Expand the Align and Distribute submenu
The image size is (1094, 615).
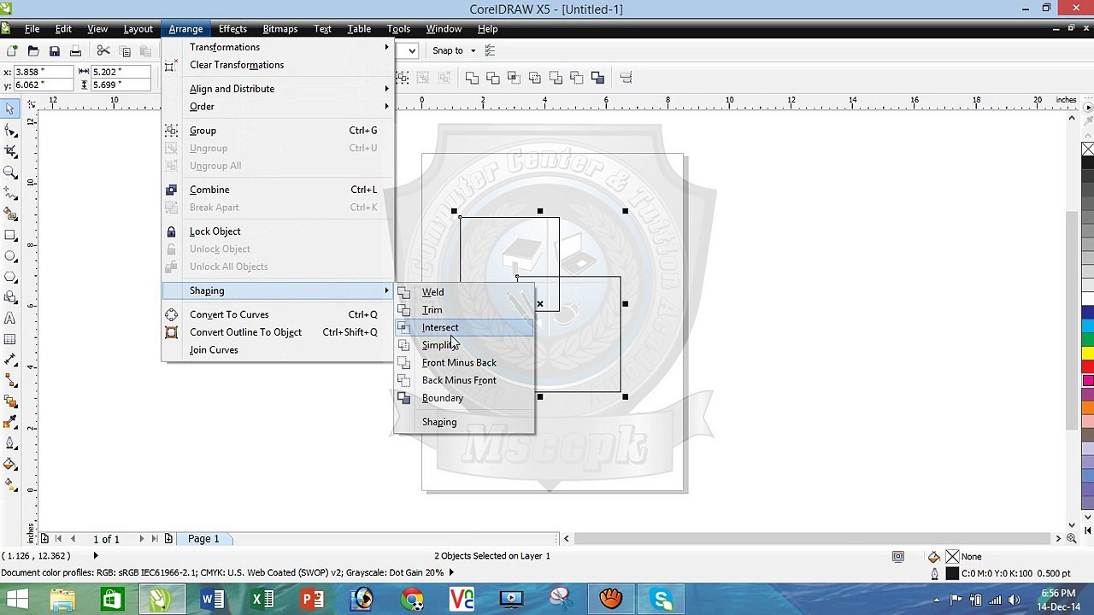[x=386, y=89]
